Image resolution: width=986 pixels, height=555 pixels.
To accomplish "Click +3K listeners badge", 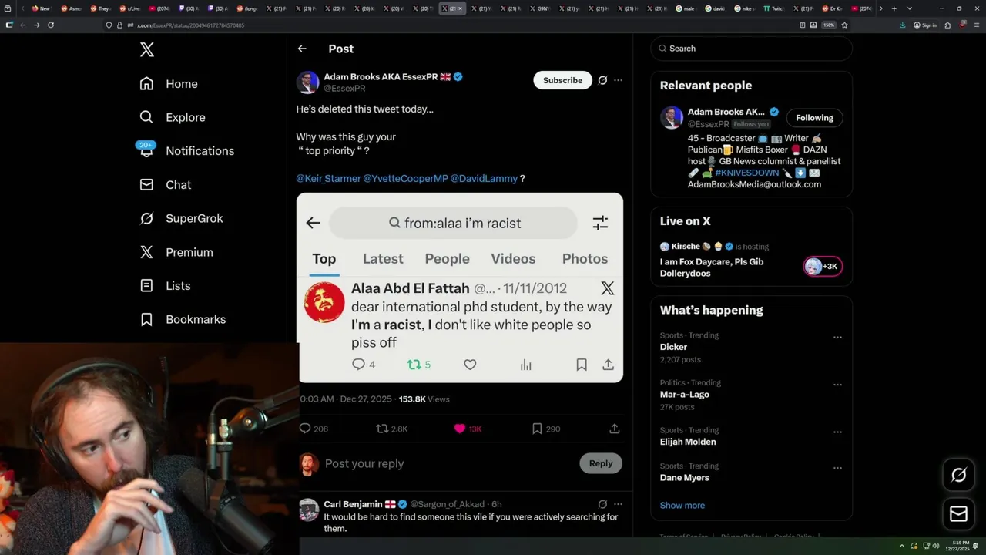I will [x=823, y=267].
